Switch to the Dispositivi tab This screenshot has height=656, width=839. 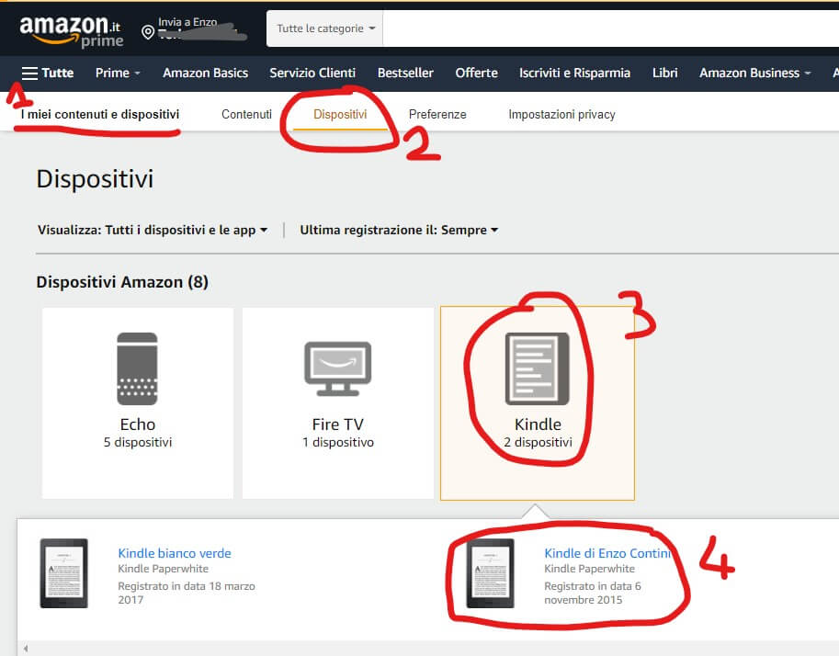click(340, 114)
